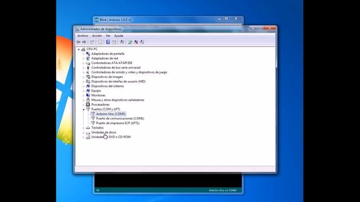The image size is (360, 202).
Task: Click the black console area of Arduino window
Action: (x=168, y=181)
